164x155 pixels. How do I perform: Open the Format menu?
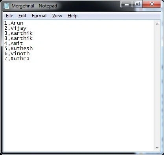(x=39, y=16)
